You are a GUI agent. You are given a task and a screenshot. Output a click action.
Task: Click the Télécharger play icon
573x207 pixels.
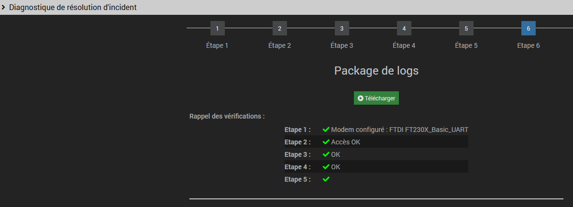(x=361, y=98)
